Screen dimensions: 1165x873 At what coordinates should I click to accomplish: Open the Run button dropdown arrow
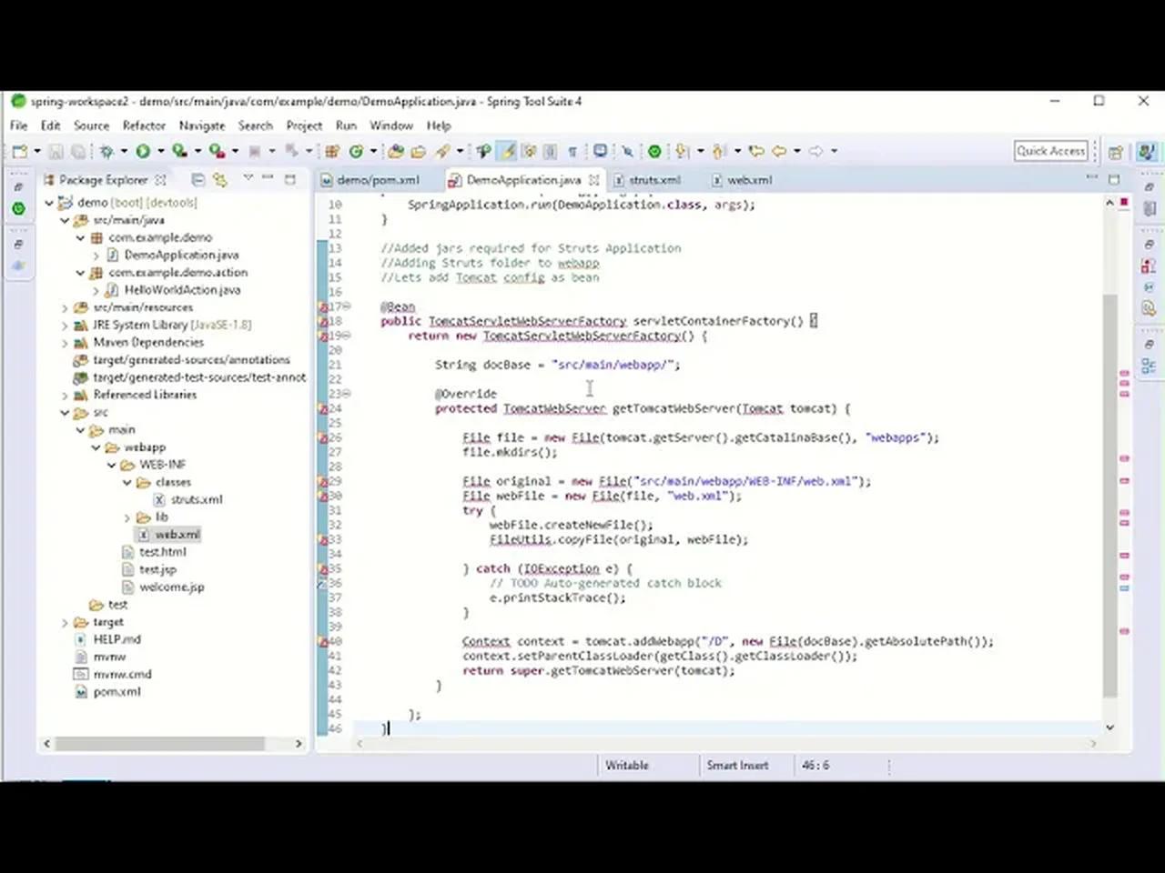tap(158, 151)
